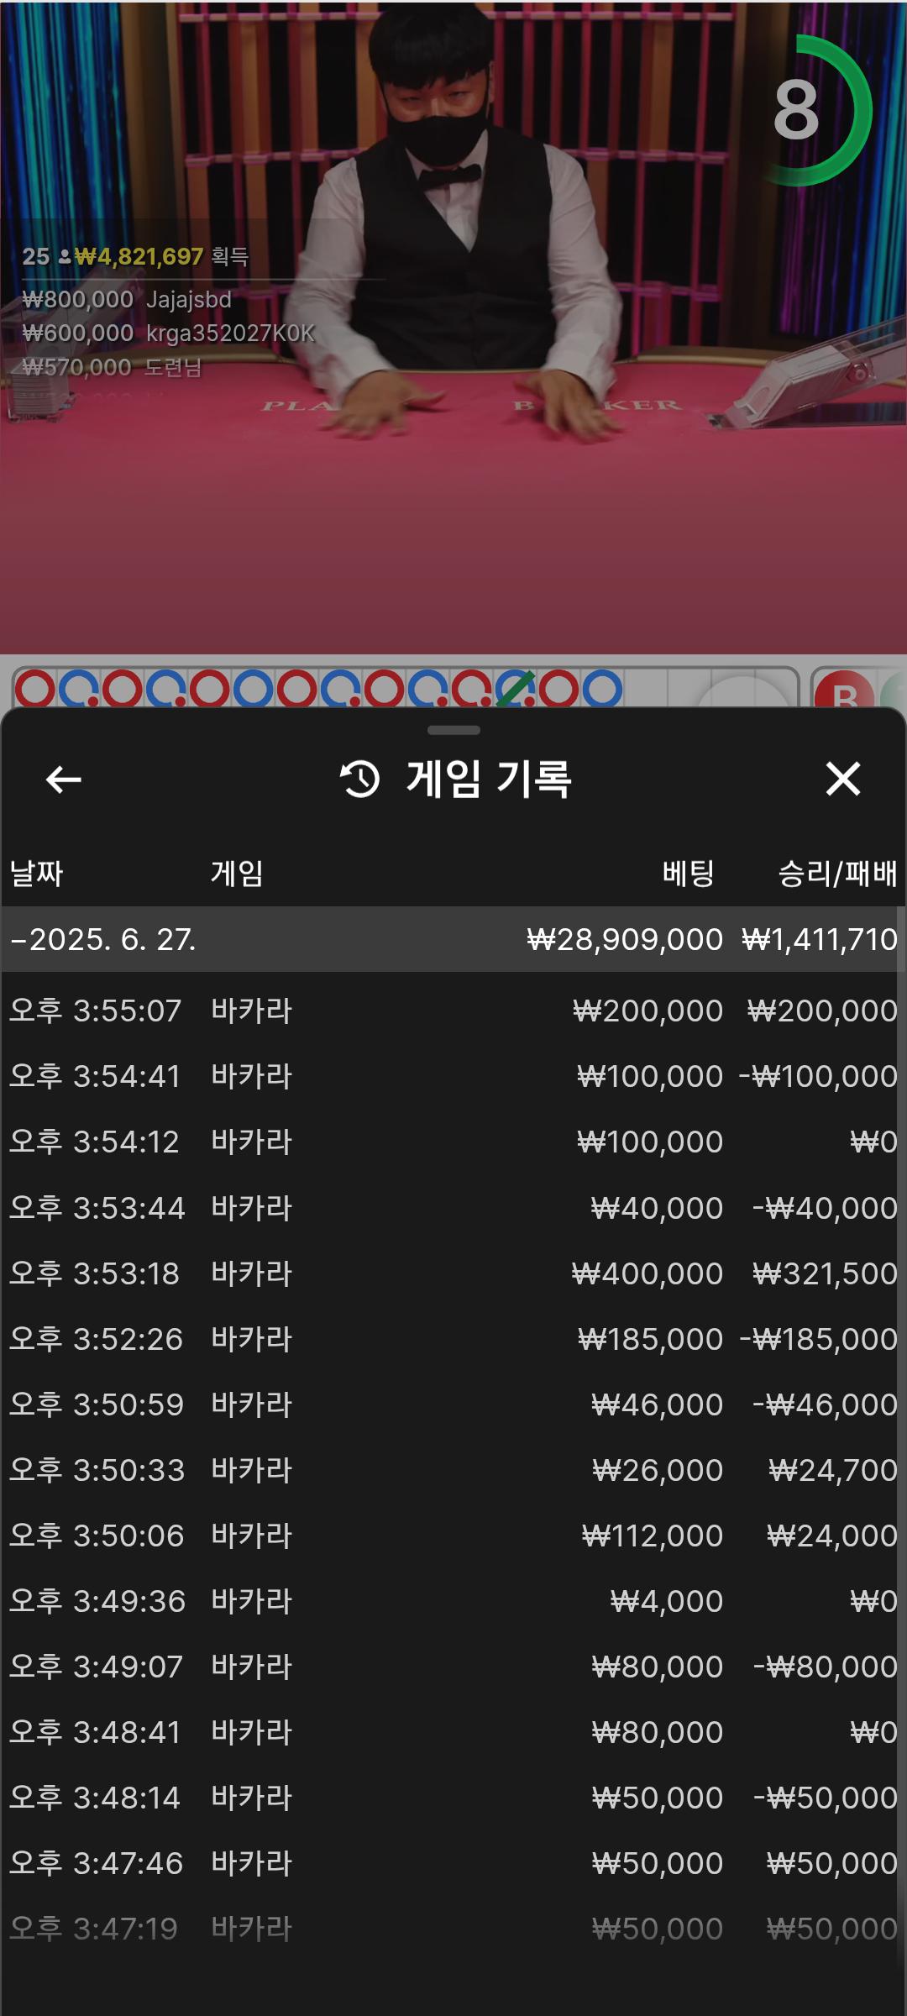
Task: Click the 날짜 column header
Action: click(36, 874)
